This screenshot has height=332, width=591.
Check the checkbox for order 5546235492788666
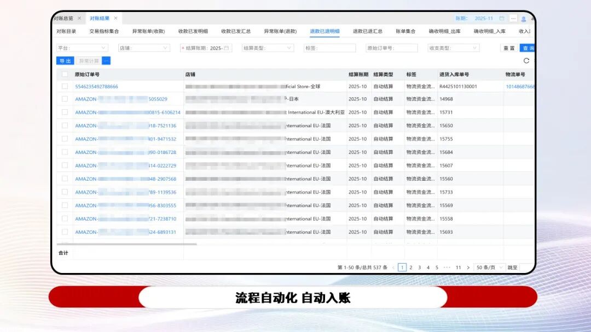(x=64, y=87)
